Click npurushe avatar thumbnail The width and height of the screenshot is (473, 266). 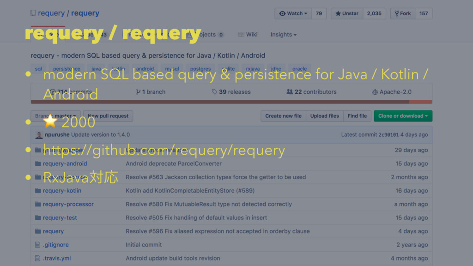[x=39, y=135]
